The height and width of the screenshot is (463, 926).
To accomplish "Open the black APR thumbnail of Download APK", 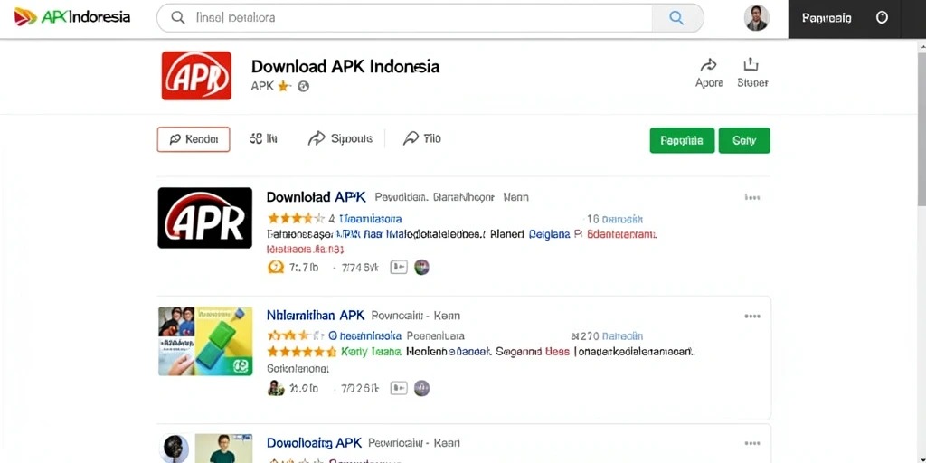I will coord(205,217).
